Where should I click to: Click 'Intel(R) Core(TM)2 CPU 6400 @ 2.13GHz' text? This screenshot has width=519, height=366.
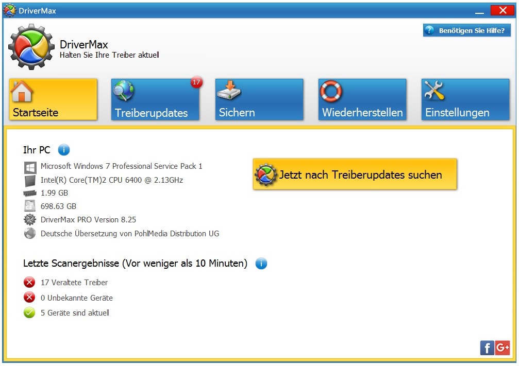pyautogui.click(x=112, y=180)
